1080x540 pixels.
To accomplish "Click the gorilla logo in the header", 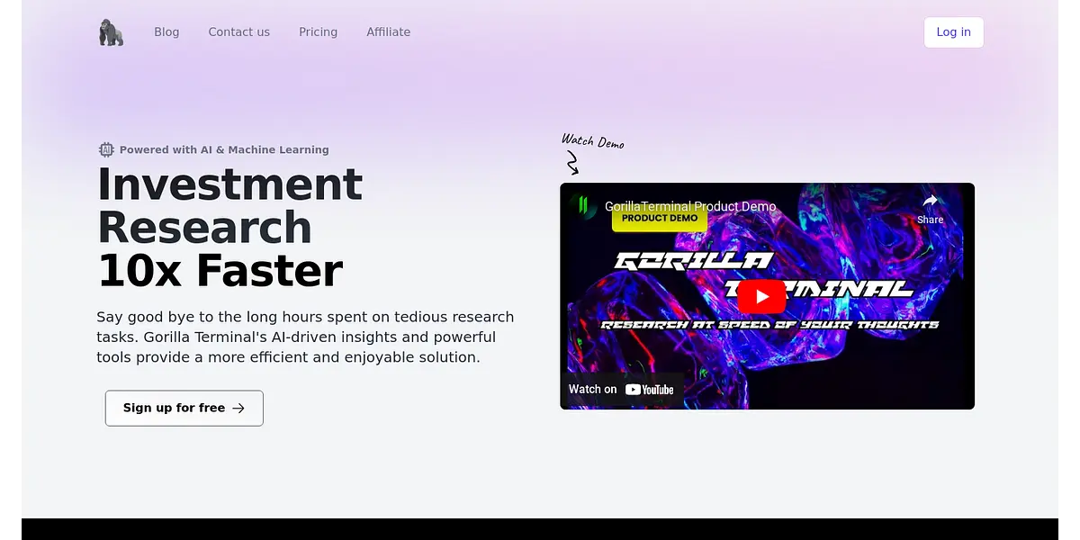I will [111, 32].
